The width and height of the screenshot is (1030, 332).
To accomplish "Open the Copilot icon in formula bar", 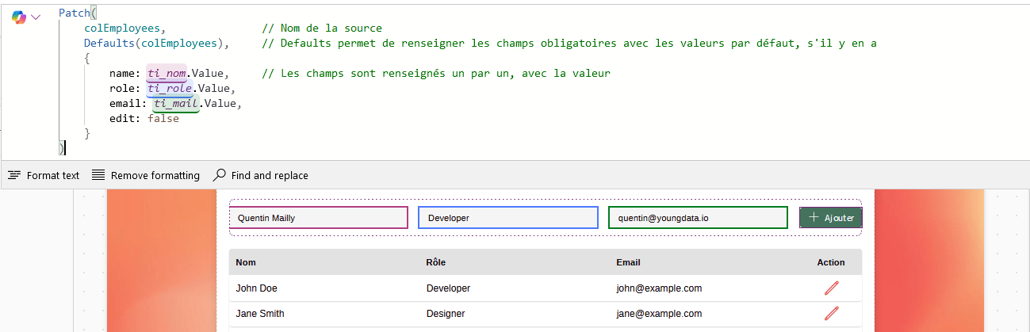I will [19, 17].
